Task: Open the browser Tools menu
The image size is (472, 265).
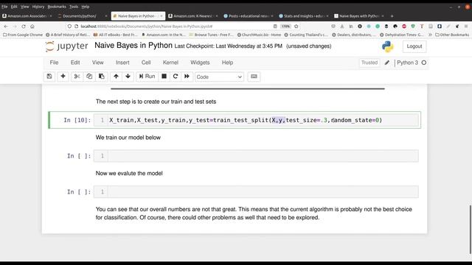Action: pyautogui.click(x=74, y=7)
